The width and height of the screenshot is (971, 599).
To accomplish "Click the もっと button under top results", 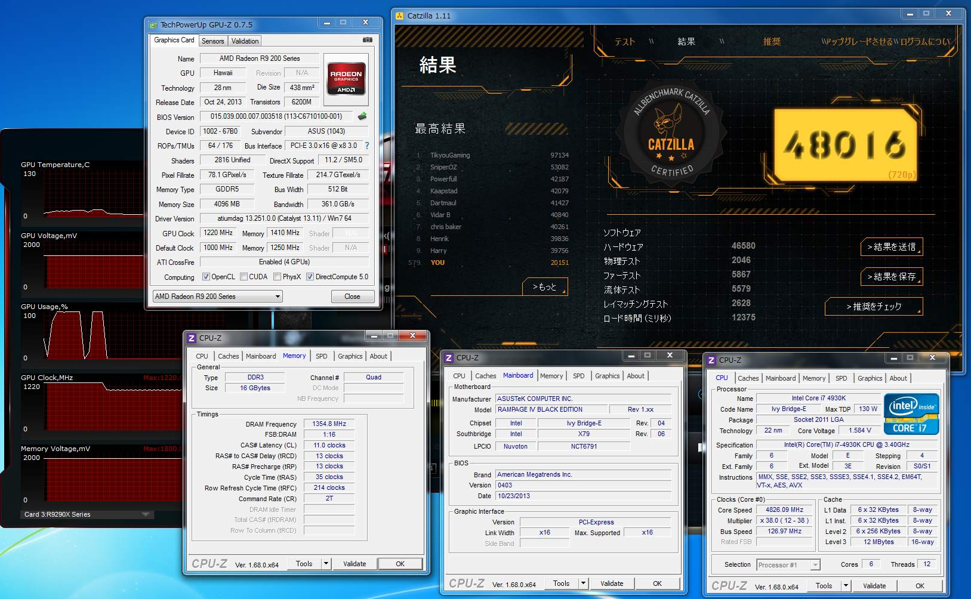I will click(x=545, y=287).
